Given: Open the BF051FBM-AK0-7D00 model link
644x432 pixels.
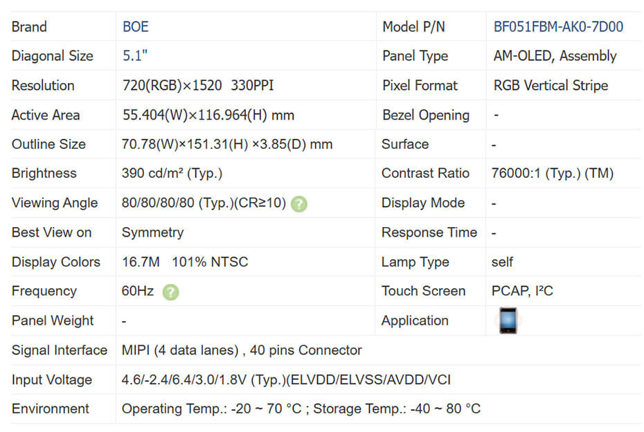Looking at the screenshot, I should pyautogui.click(x=558, y=27).
